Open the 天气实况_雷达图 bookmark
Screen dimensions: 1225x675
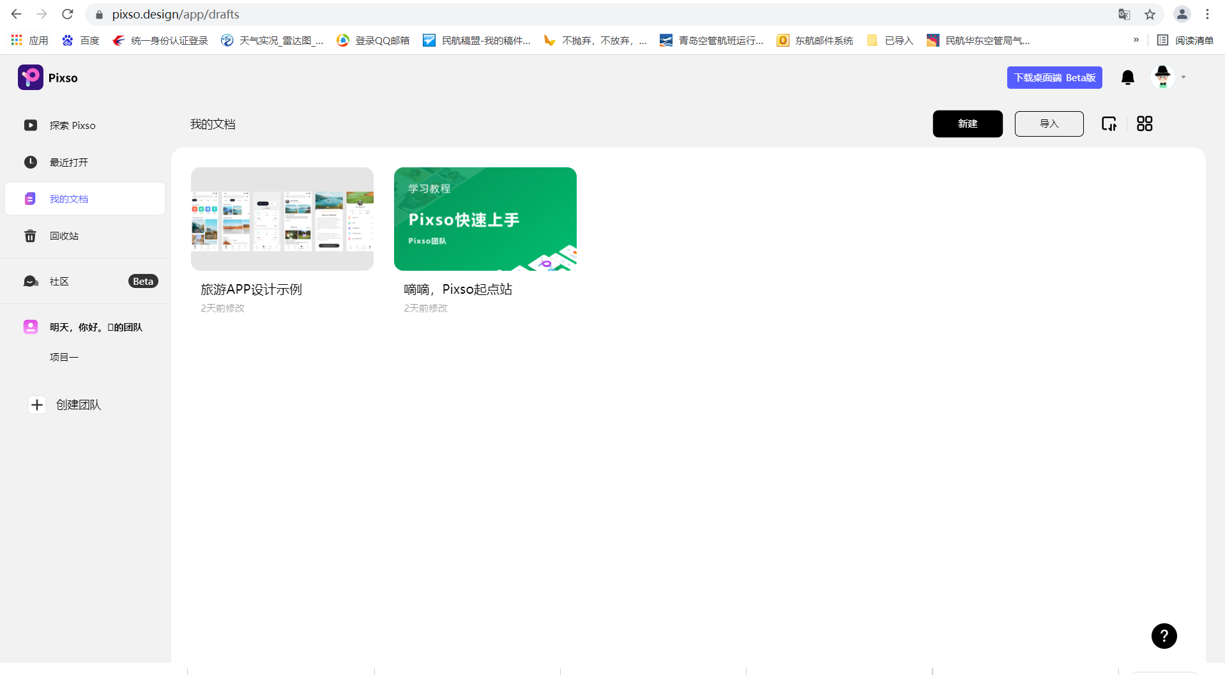[272, 40]
